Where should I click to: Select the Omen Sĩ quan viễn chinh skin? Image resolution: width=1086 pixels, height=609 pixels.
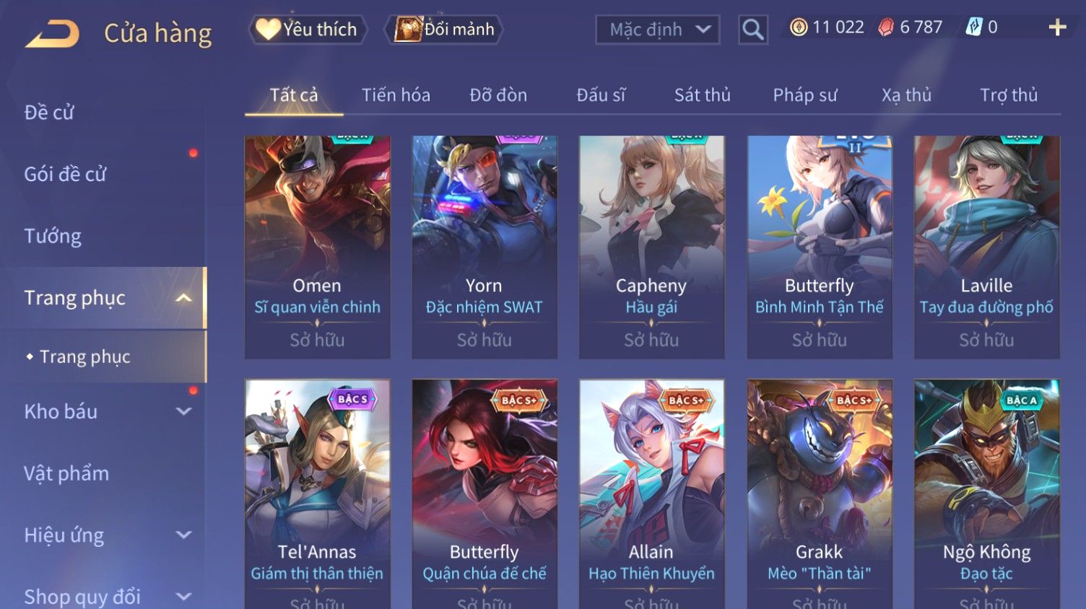(317, 247)
